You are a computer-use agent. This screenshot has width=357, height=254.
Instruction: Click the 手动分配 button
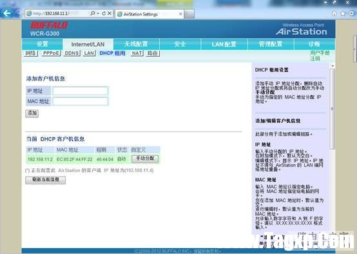145,159
